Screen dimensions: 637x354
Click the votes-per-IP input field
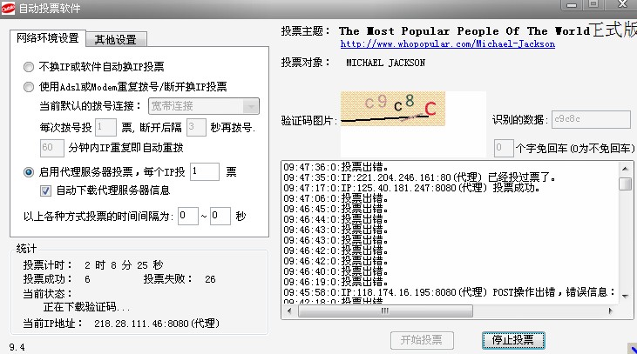pyautogui.click(x=205, y=172)
